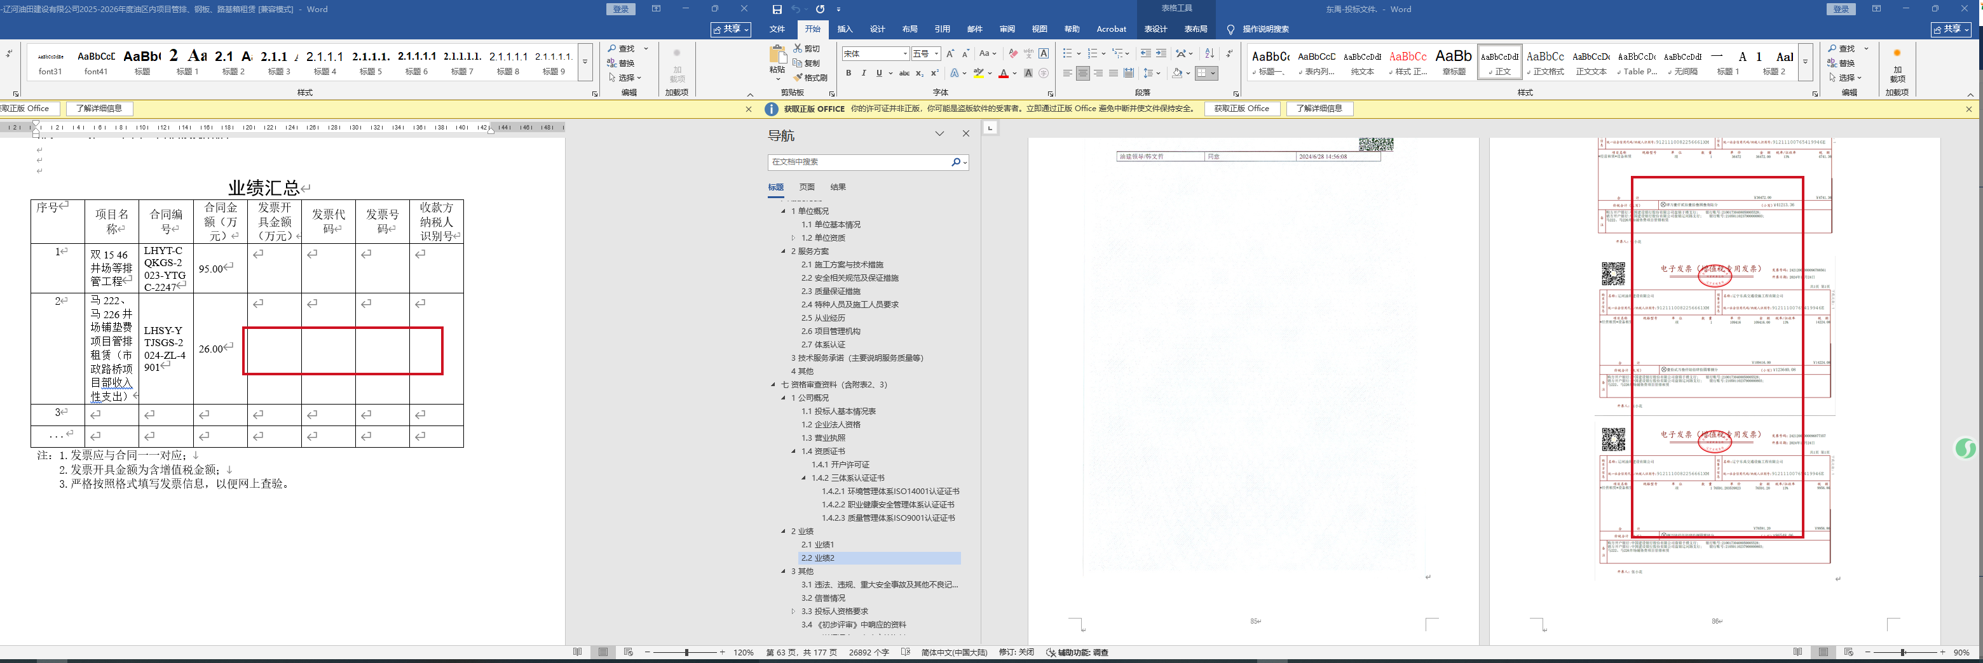Click the zoom slider in right status bar
The width and height of the screenshot is (1983, 663).
click(1902, 652)
